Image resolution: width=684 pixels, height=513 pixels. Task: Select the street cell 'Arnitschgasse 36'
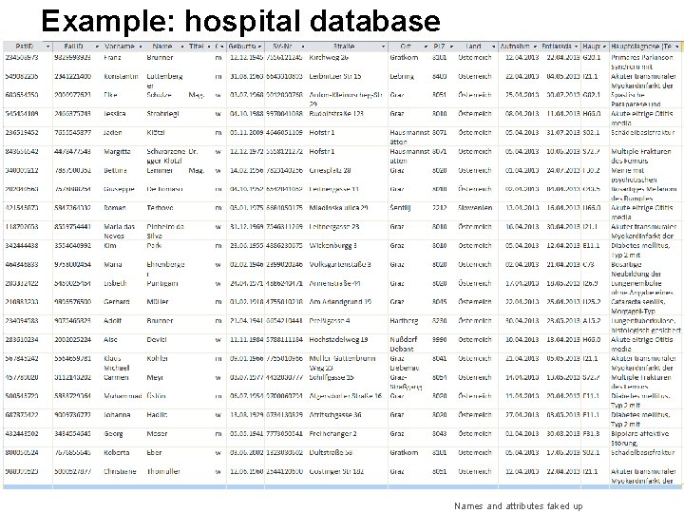pos(334,415)
